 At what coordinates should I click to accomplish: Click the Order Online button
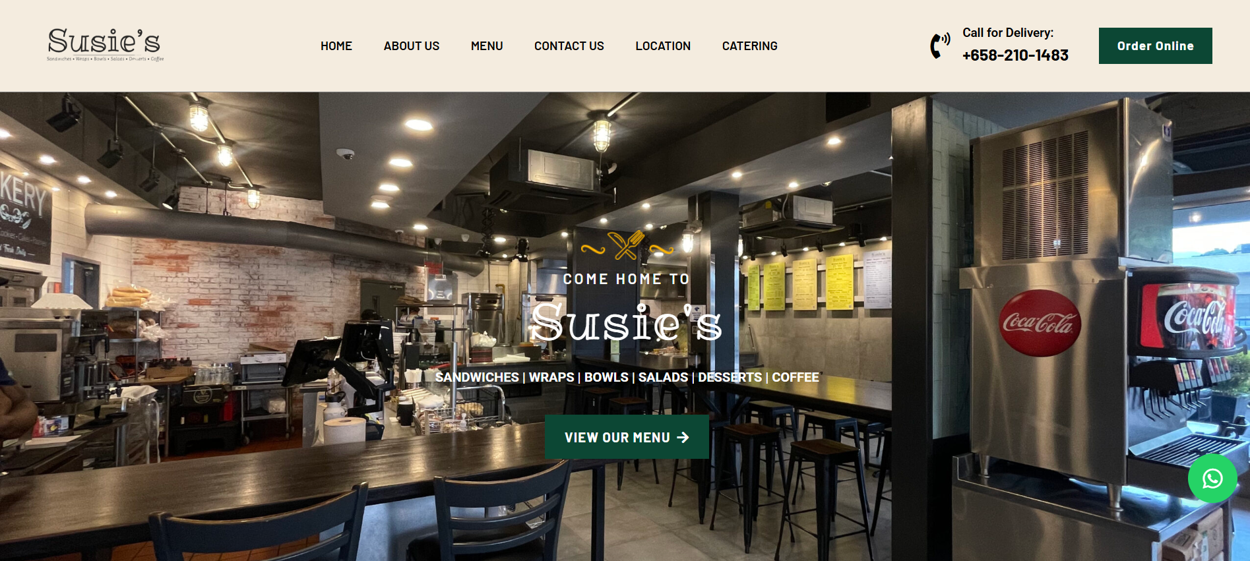1156,45
